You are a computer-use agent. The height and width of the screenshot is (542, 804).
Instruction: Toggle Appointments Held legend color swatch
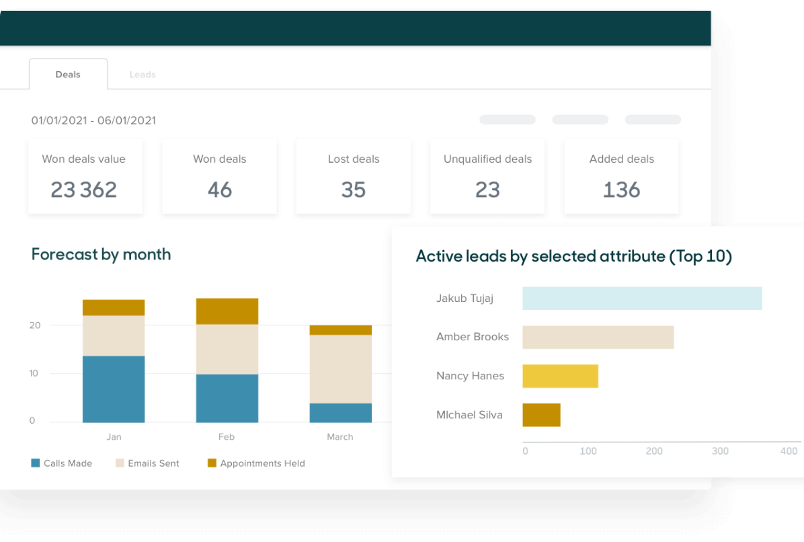click(212, 463)
